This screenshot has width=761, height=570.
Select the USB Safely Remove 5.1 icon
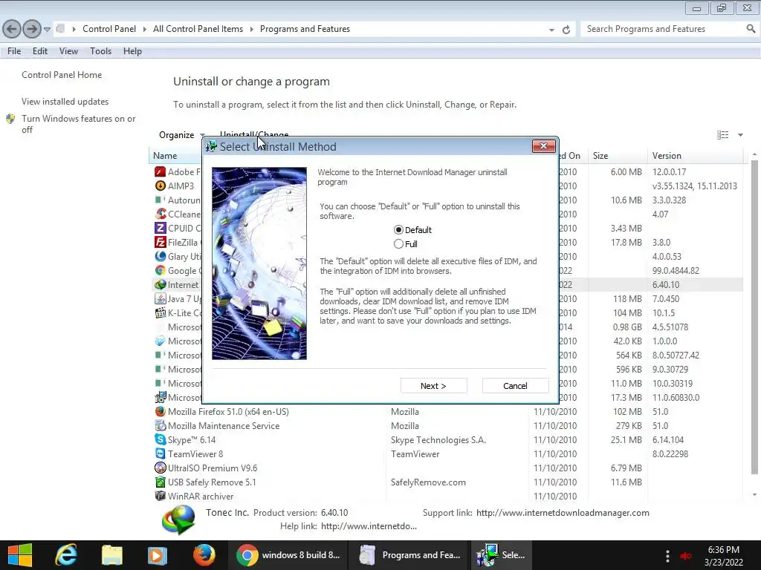coord(161,482)
